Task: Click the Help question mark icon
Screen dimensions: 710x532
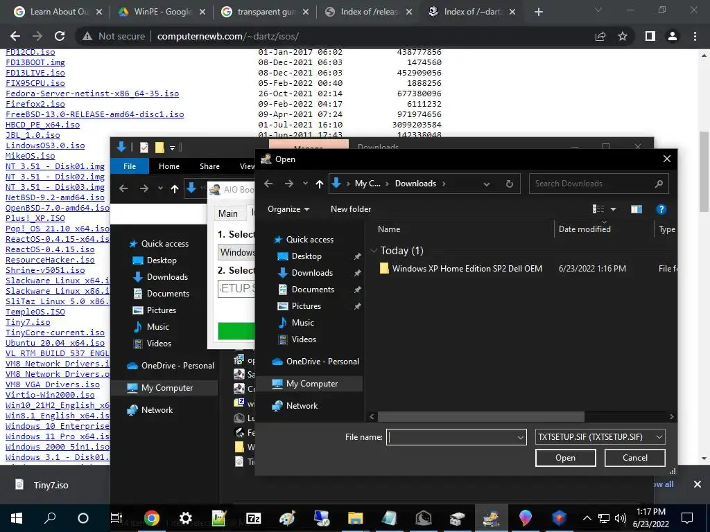Action: (661, 209)
